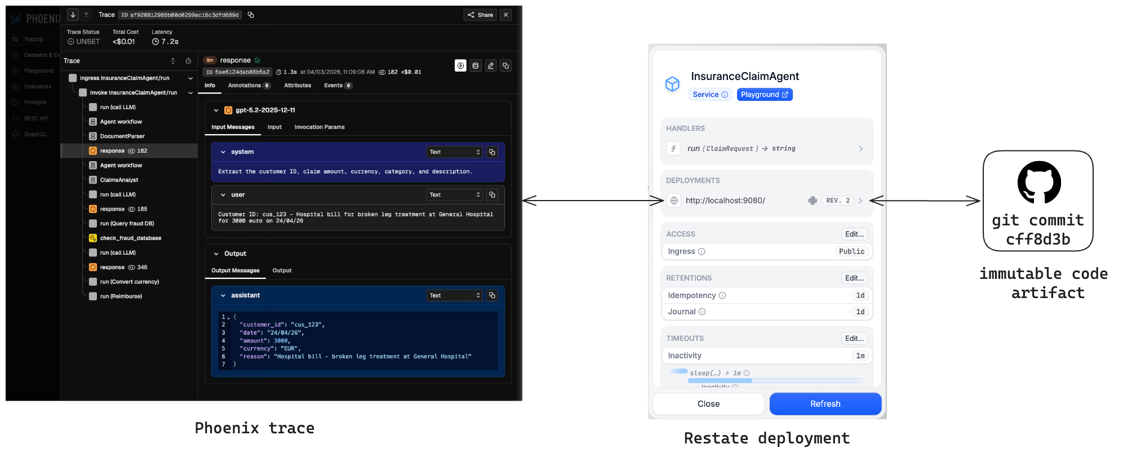The height and width of the screenshot is (453, 1123).
Task: Go to the next trace with down arrow
Action: coord(73,15)
